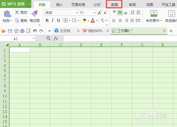
Task: Expand the borders dropdown arrow
Action: click(70, 20)
